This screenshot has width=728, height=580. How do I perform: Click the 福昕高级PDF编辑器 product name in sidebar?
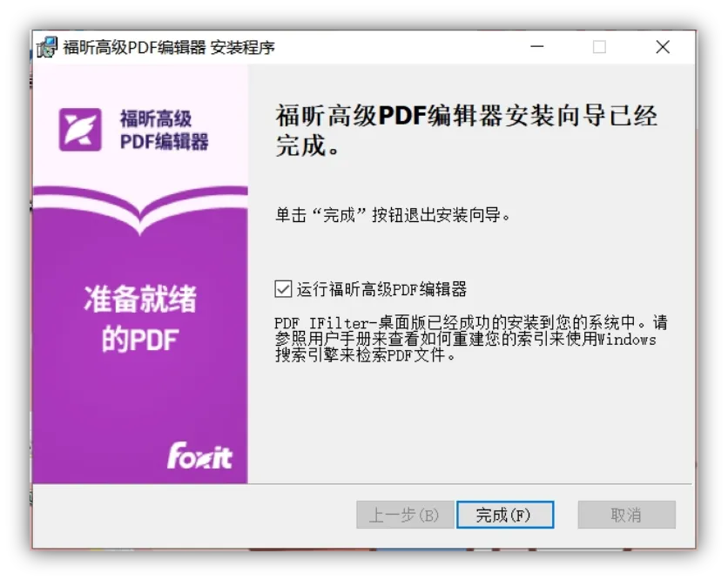click(165, 130)
